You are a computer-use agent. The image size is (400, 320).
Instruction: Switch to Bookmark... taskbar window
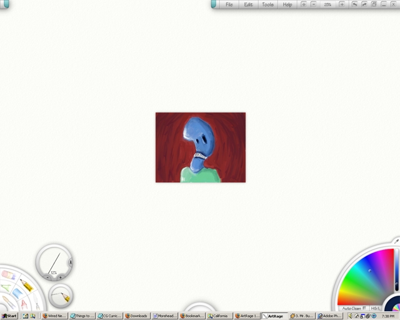tap(192, 316)
